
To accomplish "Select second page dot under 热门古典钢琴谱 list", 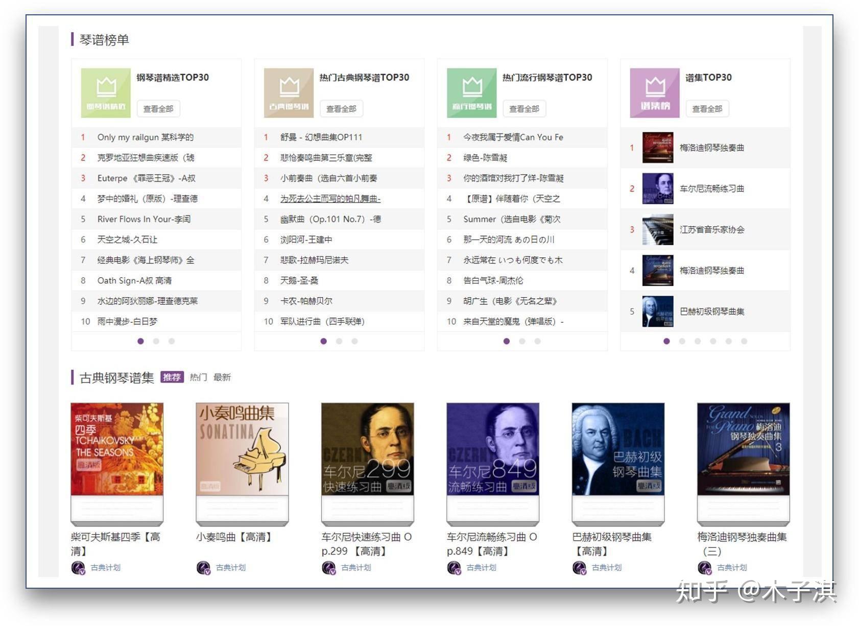I will pyautogui.click(x=339, y=341).
